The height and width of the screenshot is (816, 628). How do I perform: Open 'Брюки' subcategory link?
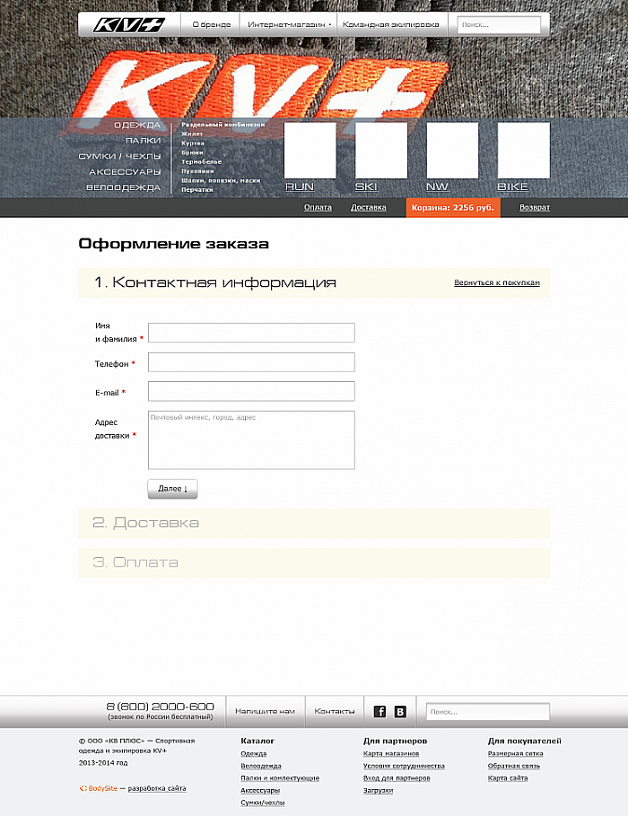tap(192, 152)
